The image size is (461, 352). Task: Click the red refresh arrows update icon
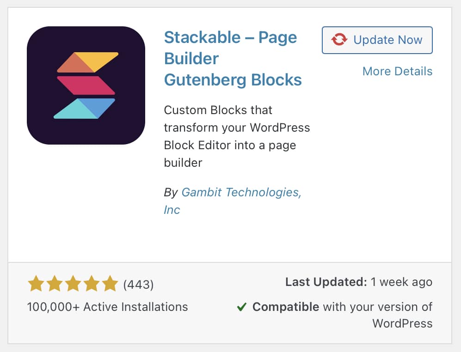click(339, 40)
